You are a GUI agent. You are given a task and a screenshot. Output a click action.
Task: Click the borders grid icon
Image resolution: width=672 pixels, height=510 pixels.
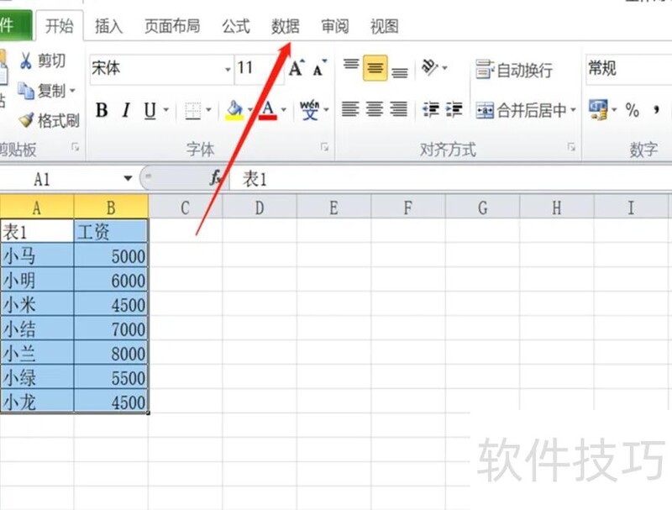click(x=192, y=111)
